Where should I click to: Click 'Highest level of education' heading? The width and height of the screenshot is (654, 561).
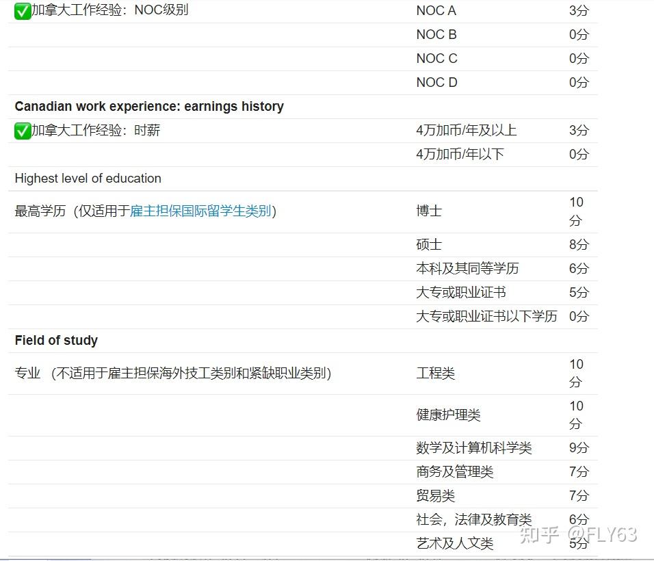(88, 179)
